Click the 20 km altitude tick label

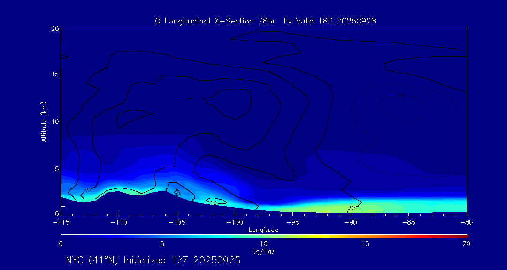click(x=54, y=29)
